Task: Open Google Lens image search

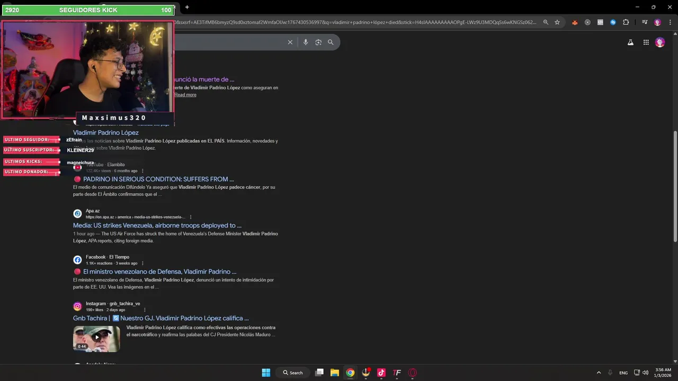Action: [318, 42]
